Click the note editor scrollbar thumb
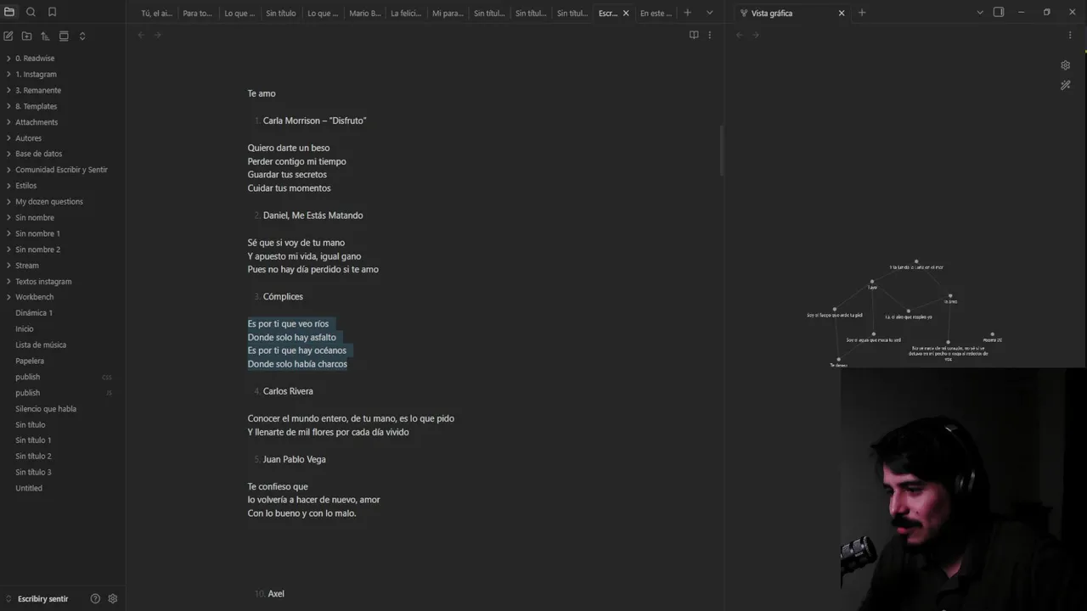 [x=722, y=150]
